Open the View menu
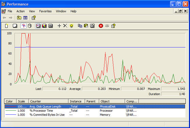This screenshot has width=190, height=128. [x=32, y=11]
